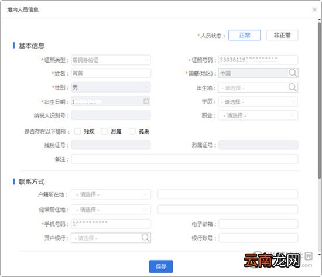
Task: Set 人员状态 to 非正常
Action: click(x=282, y=35)
